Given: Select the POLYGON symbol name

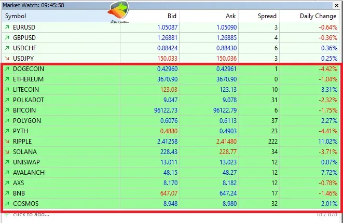Looking at the screenshot, I should click(27, 121).
